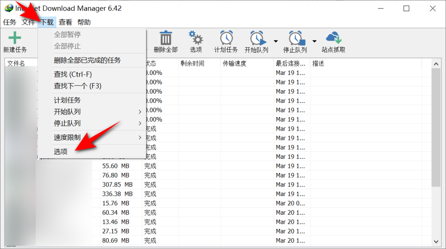The image size is (446, 249).
Task: Open the 文件 menu
Action: point(28,22)
